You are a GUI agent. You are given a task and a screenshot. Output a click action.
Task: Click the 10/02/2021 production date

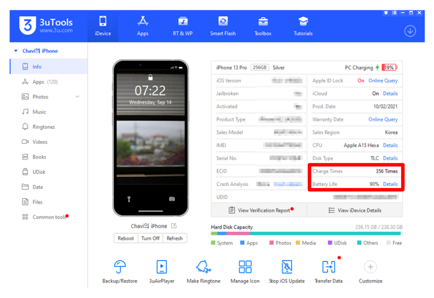[x=385, y=106]
